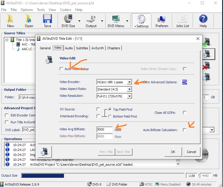Open HCenc Advanced Options HC icon
Image resolution: width=223 pixels, height=187 pixels.
[185, 82]
